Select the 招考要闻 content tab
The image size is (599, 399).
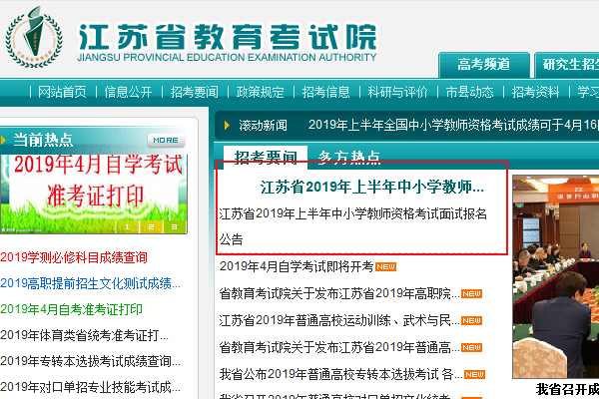266,157
